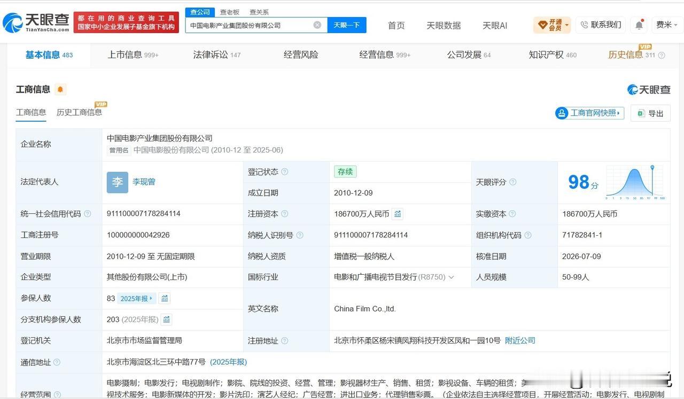Click the bell icon beside 工商信息 heading

[x=60, y=90]
